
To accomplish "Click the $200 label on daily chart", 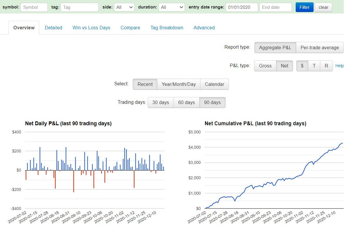I will 17,151.
